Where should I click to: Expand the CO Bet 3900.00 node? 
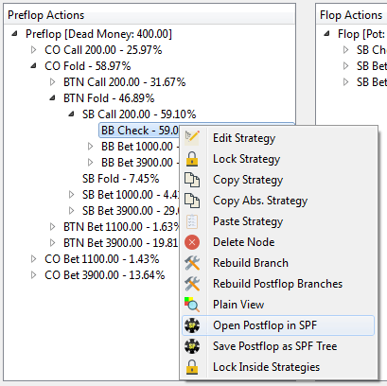coord(33,275)
